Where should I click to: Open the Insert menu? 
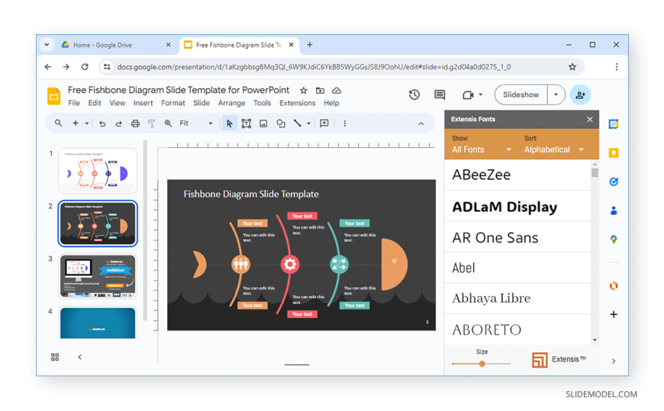click(143, 103)
